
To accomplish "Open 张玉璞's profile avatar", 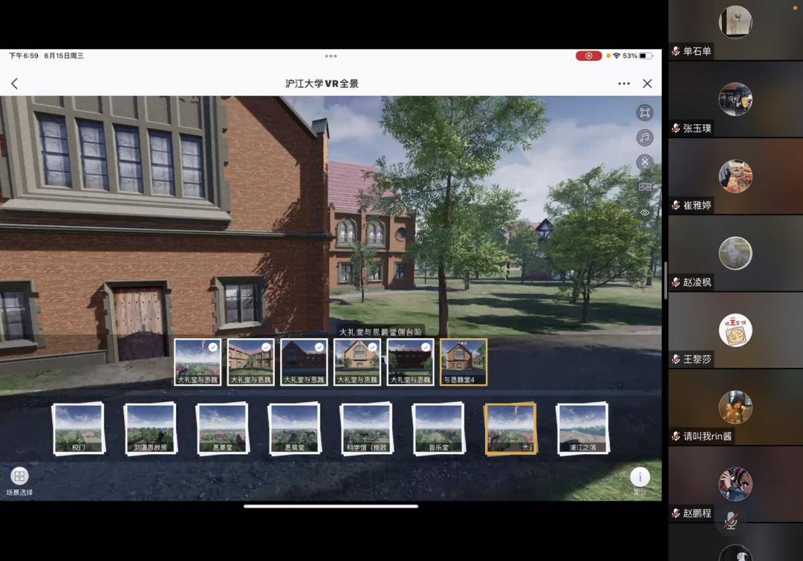I will (735, 99).
